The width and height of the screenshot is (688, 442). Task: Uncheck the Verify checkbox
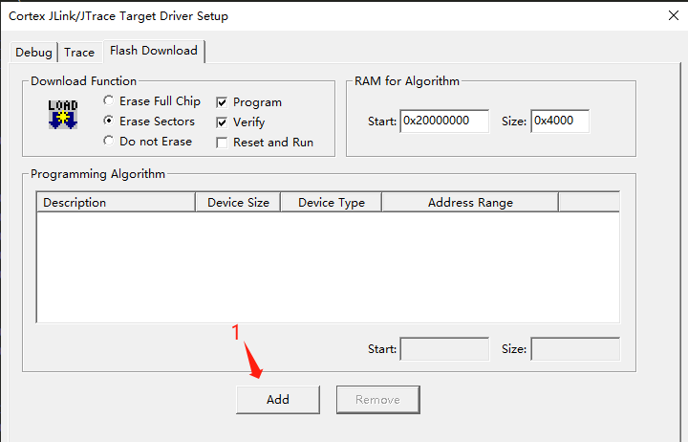click(223, 122)
